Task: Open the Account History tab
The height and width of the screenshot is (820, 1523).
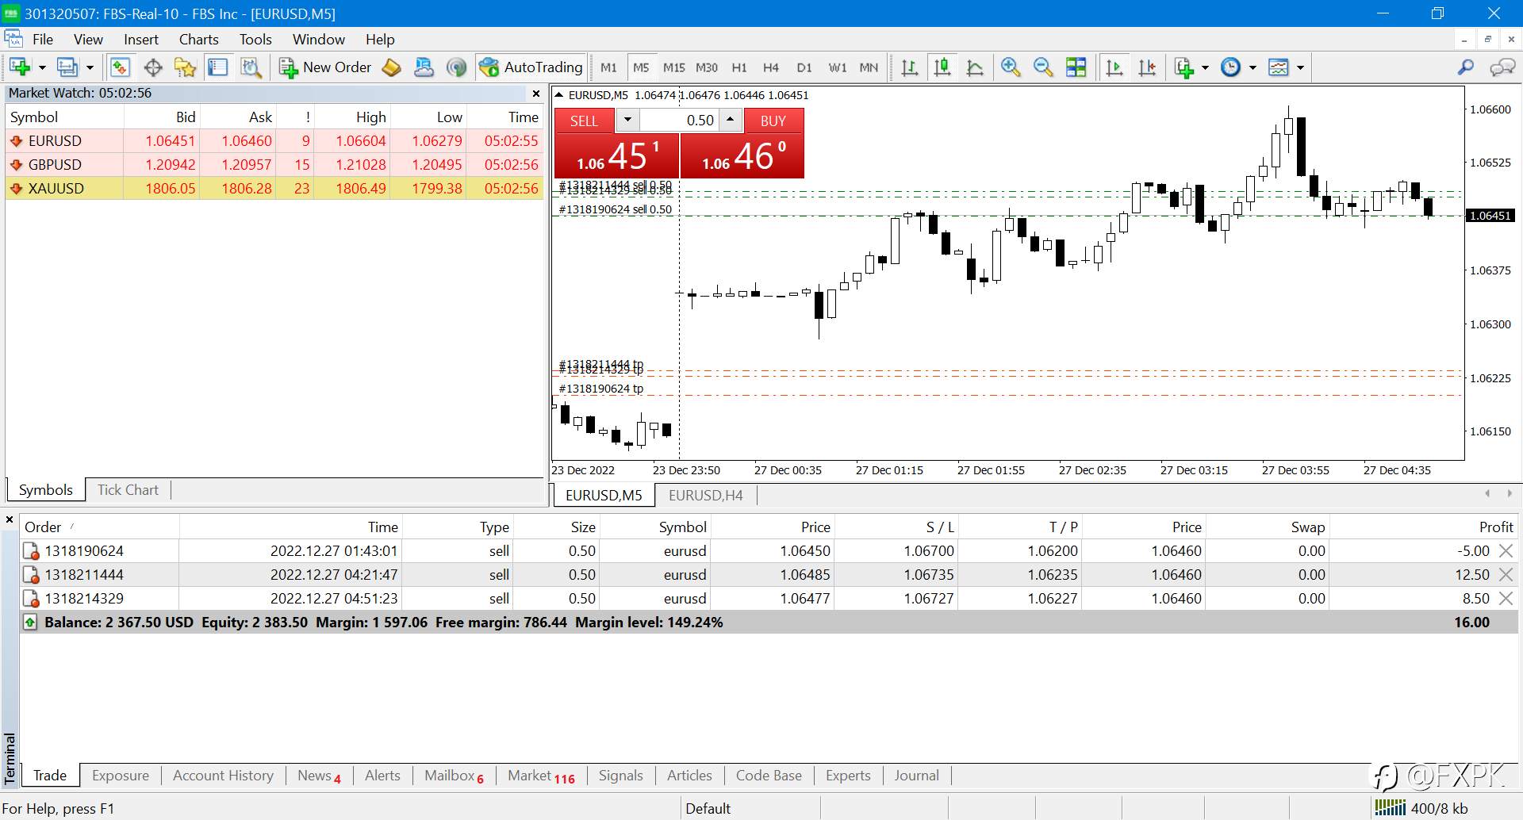Action: (x=223, y=776)
